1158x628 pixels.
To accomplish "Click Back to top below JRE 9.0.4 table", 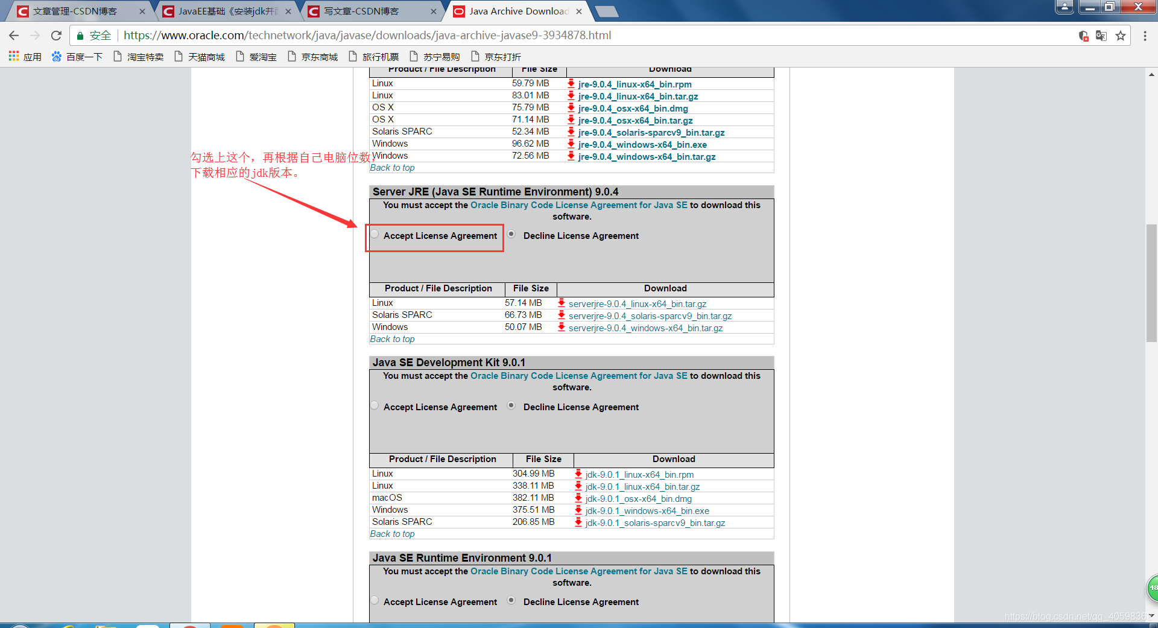I will (392, 168).
